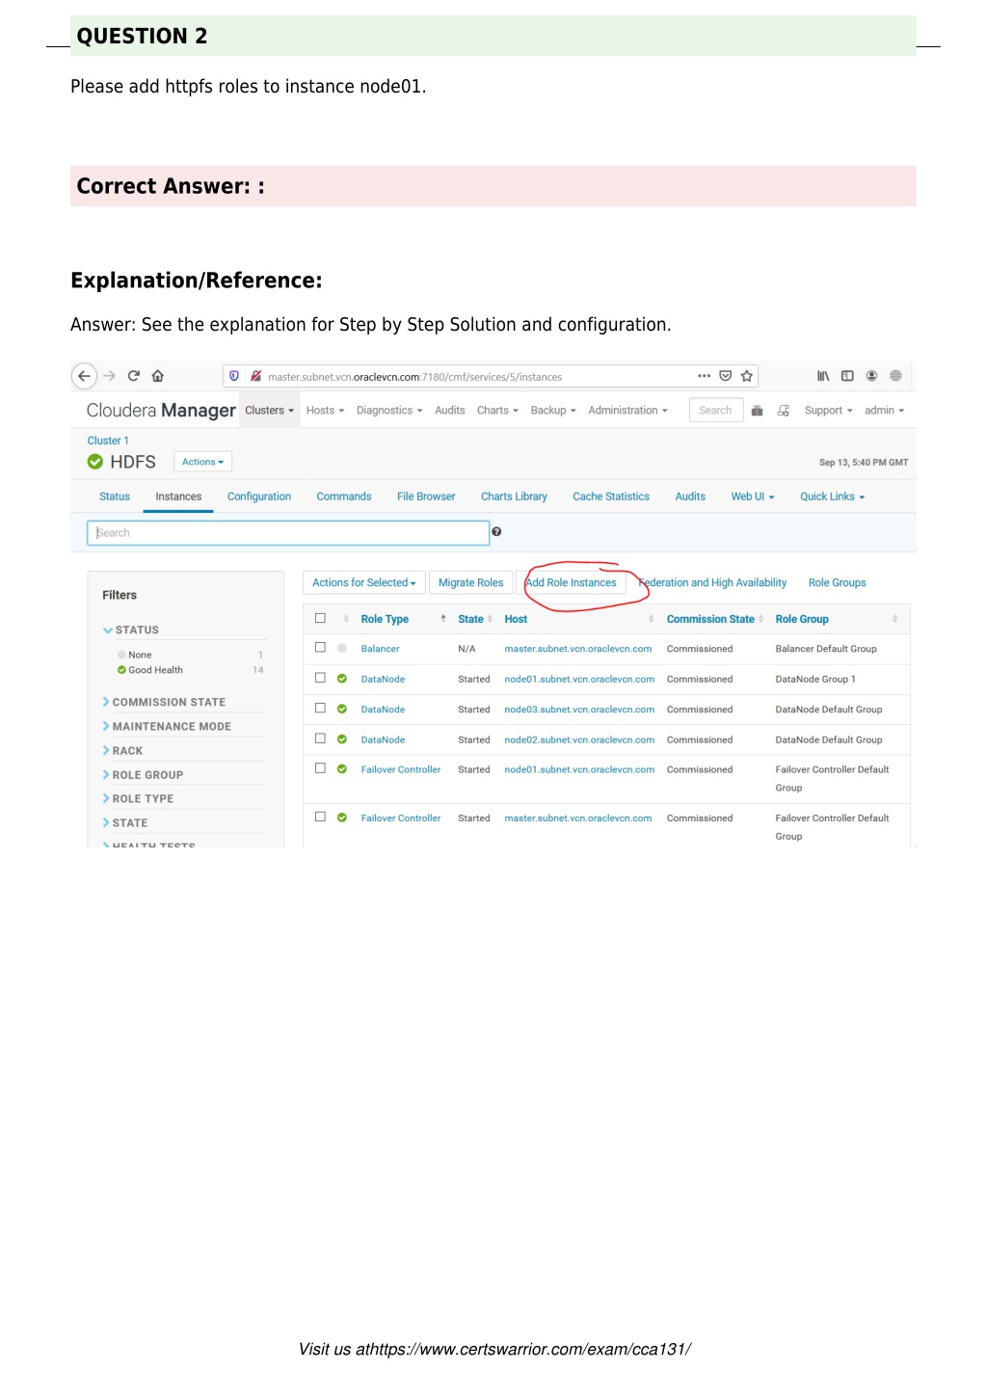The image size is (987, 1396).
Task: Reload the page with the refresh icon
Action: tap(134, 376)
